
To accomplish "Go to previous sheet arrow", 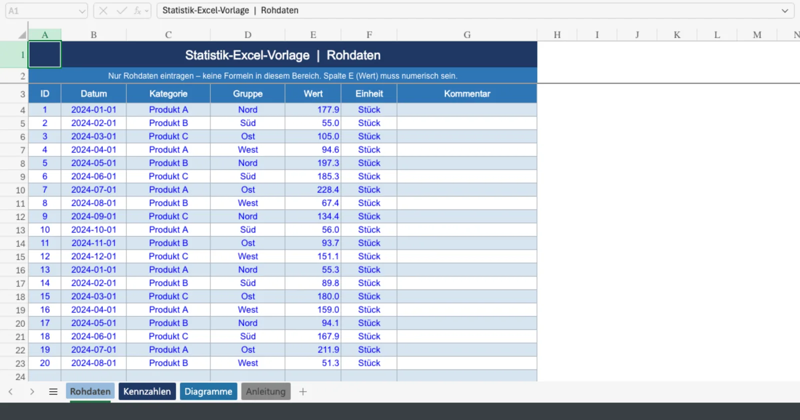I will coord(10,391).
